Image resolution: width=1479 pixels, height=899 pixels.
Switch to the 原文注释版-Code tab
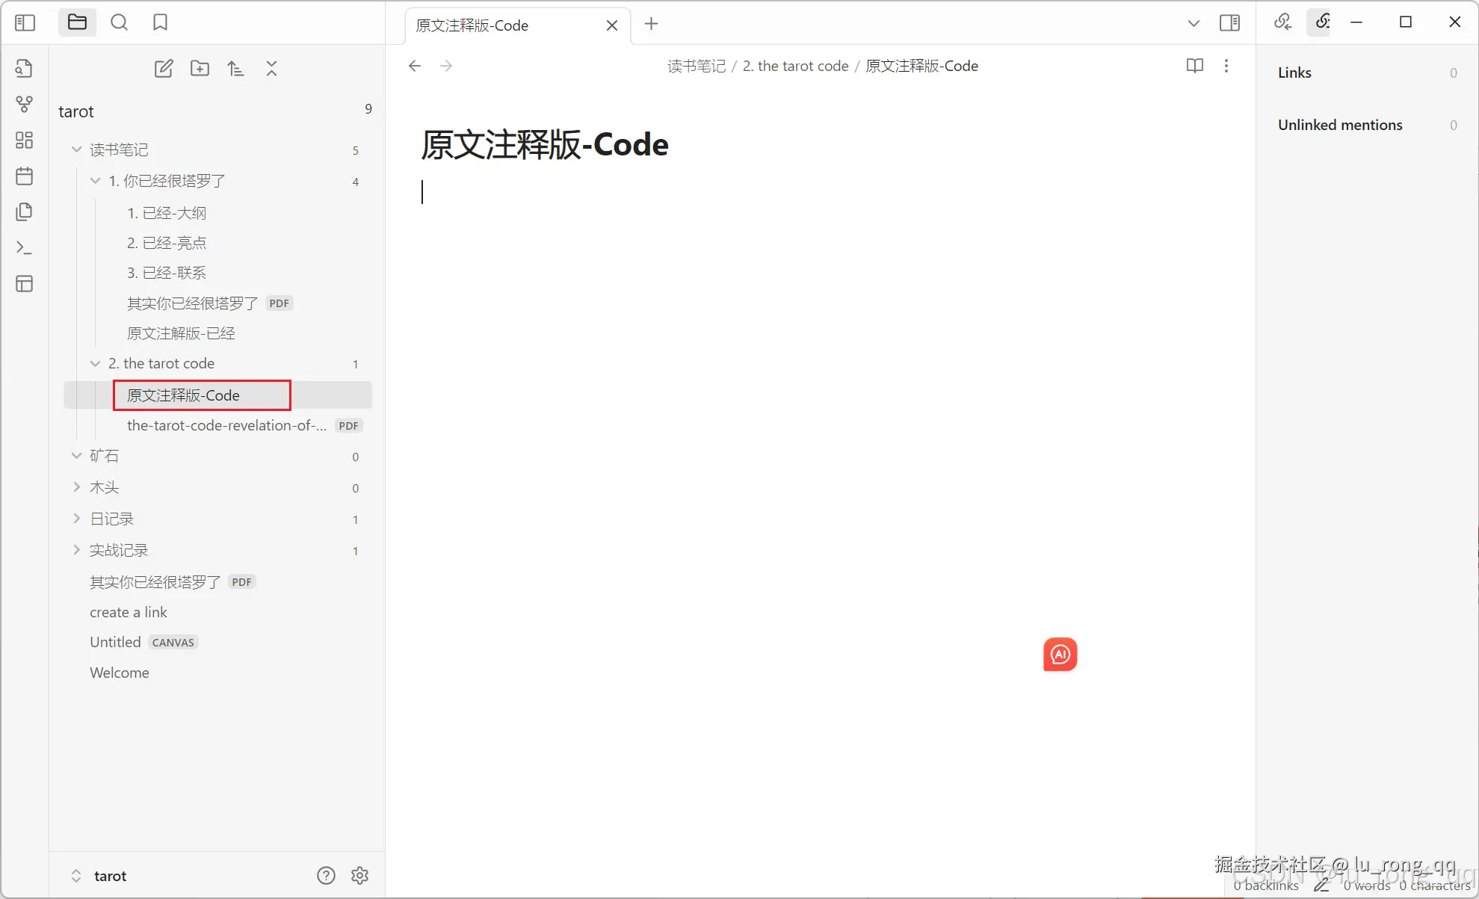(472, 25)
